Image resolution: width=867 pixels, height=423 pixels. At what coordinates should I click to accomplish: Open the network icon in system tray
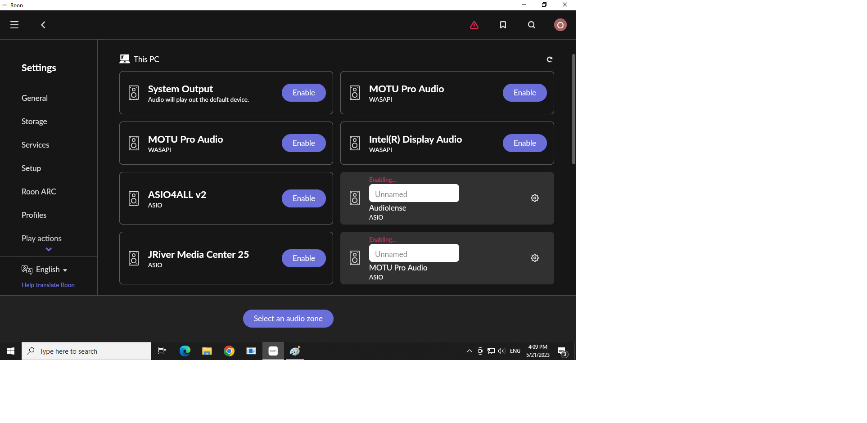coord(491,351)
